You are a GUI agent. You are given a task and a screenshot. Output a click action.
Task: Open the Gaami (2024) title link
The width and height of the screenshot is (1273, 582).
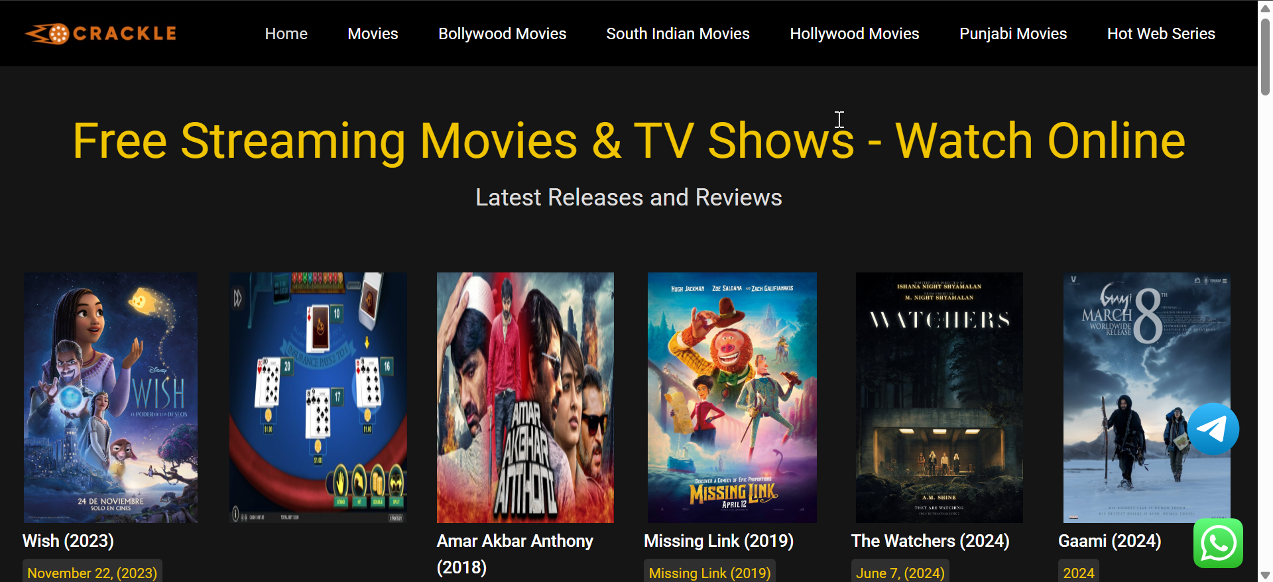coord(1109,542)
